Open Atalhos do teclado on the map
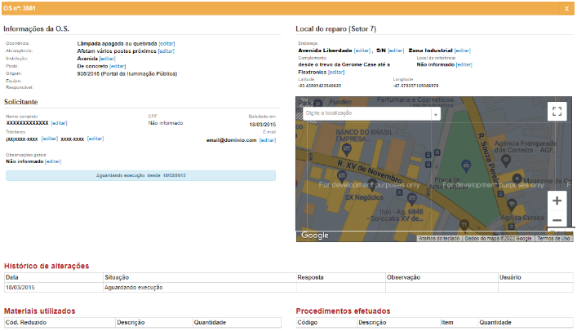577x331 pixels. tap(439, 239)
